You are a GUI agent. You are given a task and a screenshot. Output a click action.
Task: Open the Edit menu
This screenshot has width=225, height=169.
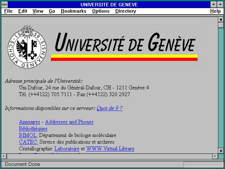(22, 11)
